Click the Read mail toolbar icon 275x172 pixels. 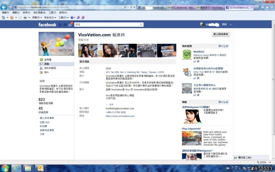20,18
